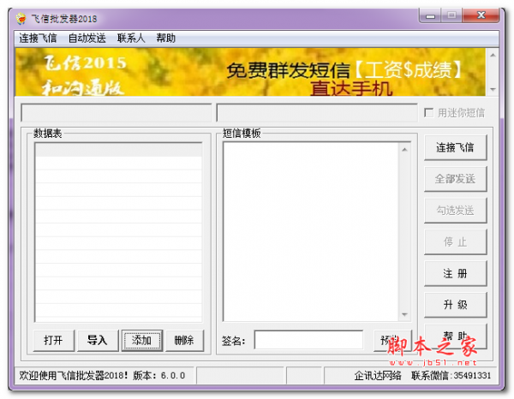Click status text 联系微信:35491331
Image resolution: width=514 pixels, height=399 pixels.
coord(451,375)
